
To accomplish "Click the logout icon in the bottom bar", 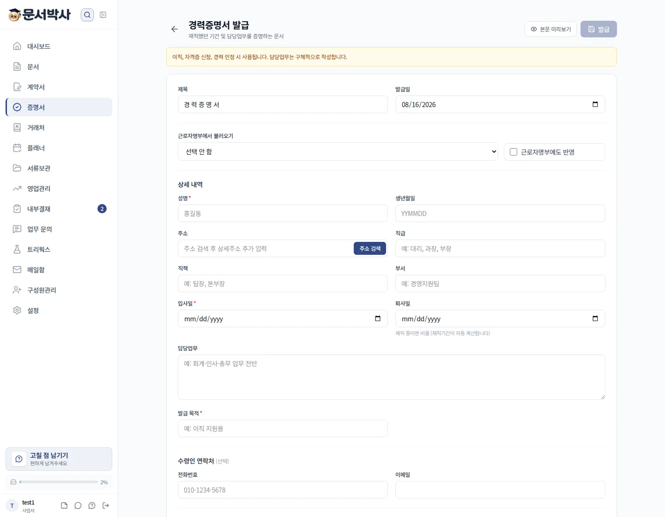I will [x=106, y=505].
